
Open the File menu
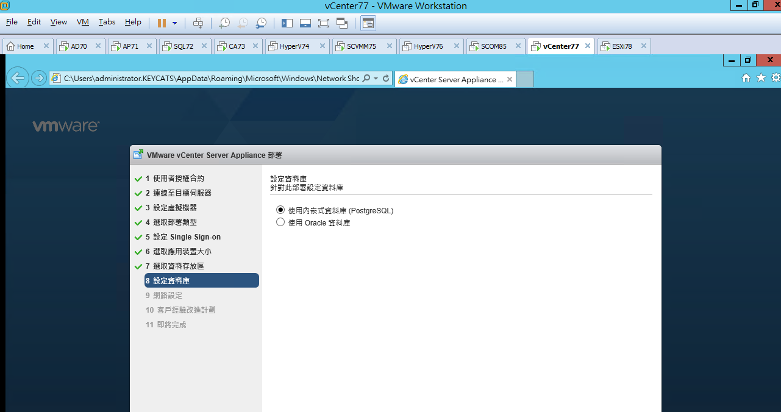pyautogui.click(x=12, y=22)
